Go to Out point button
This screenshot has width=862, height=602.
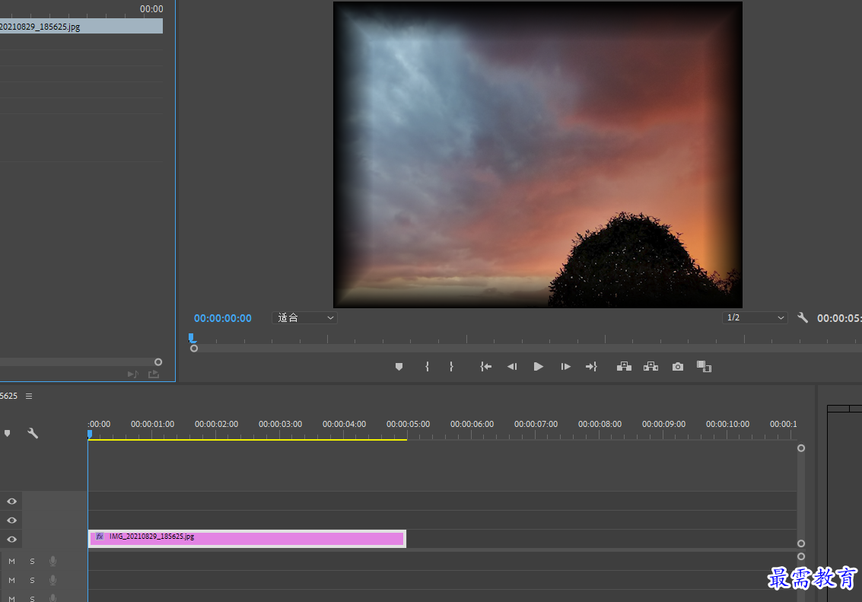click(591, 367)
